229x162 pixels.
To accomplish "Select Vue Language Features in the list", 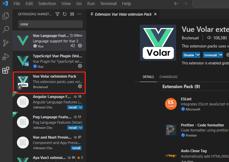I will coord(49,41).
